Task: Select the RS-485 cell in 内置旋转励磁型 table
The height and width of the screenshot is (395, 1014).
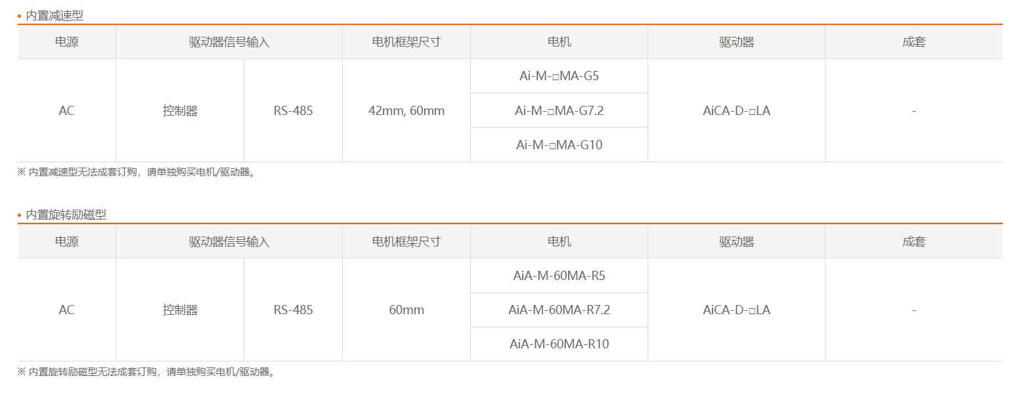Action: pos(293,310)
